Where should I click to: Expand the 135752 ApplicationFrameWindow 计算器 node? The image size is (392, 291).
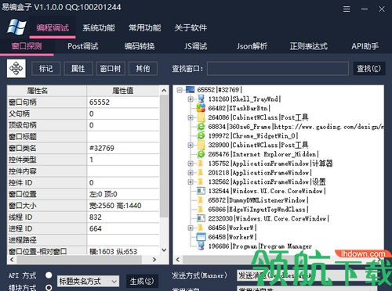click(191, 163)
